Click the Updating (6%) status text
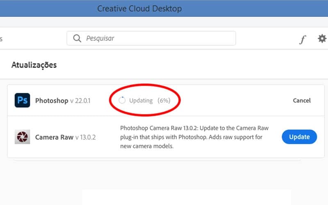 pyautogui.click(x=150, y=100)
